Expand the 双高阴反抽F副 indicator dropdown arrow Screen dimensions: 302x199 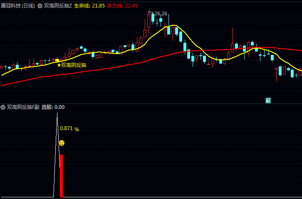tap(2, 107)
